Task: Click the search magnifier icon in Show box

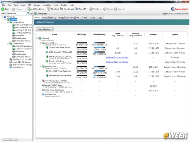Action: coord(28,13)
